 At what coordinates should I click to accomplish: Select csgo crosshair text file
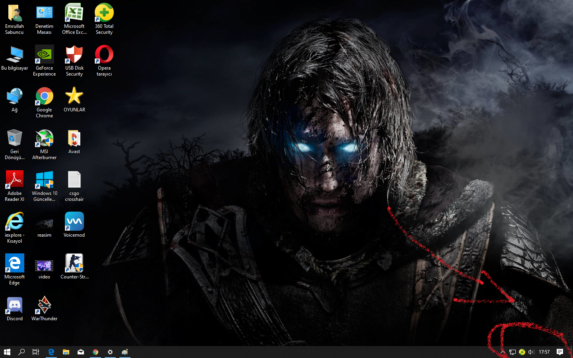74,186
